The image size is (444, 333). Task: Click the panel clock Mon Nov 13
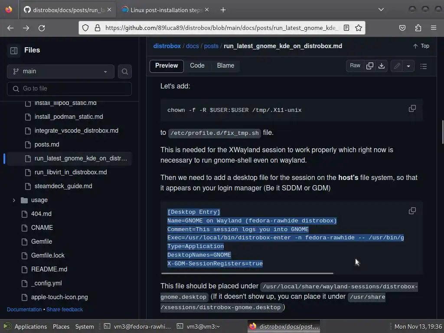pos(418,326)
